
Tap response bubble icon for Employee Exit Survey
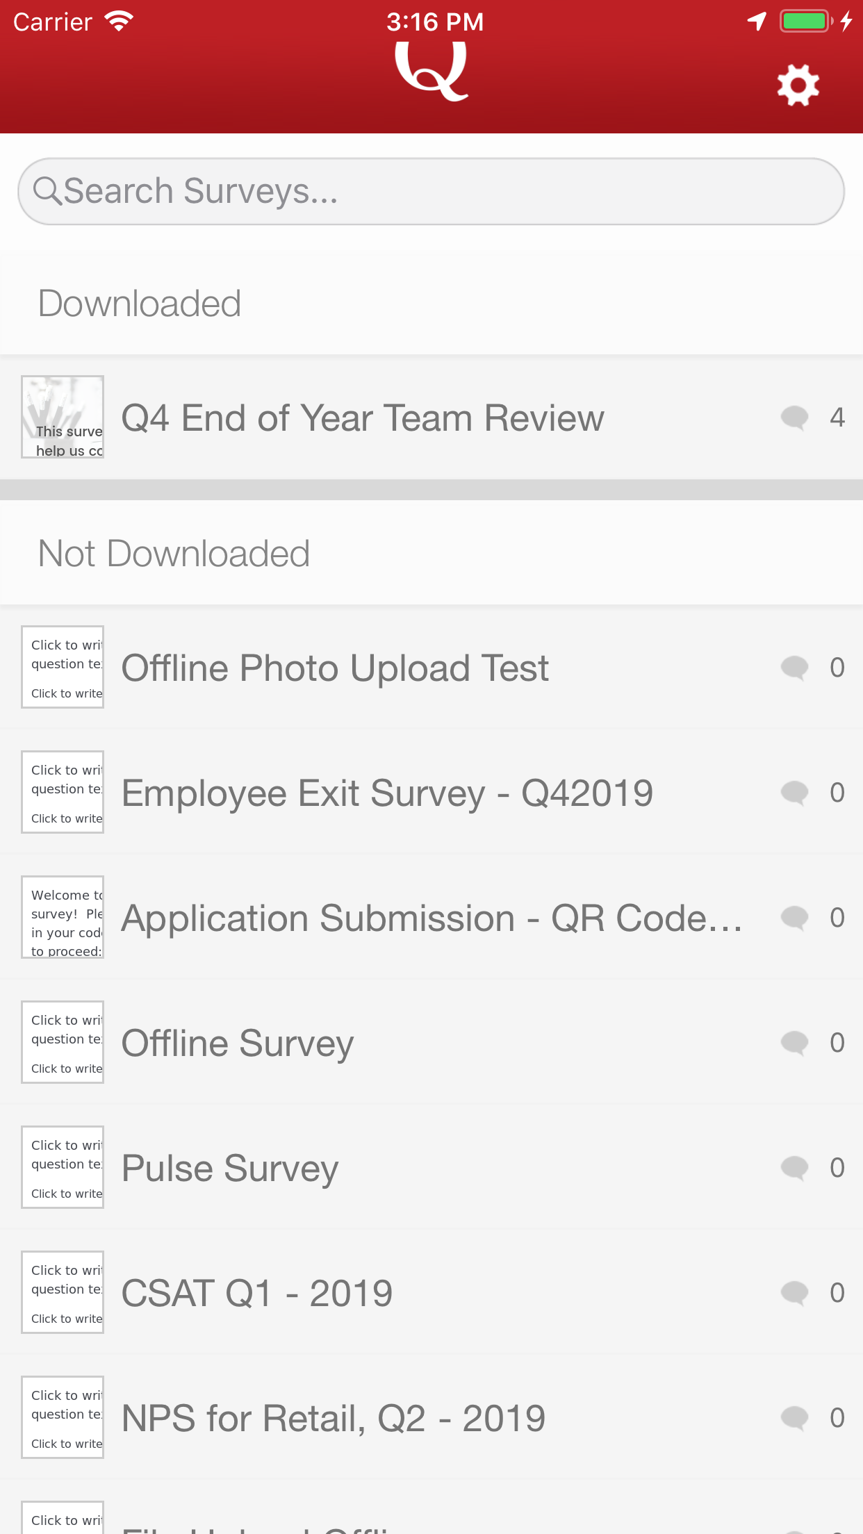(x=794, y=793)
